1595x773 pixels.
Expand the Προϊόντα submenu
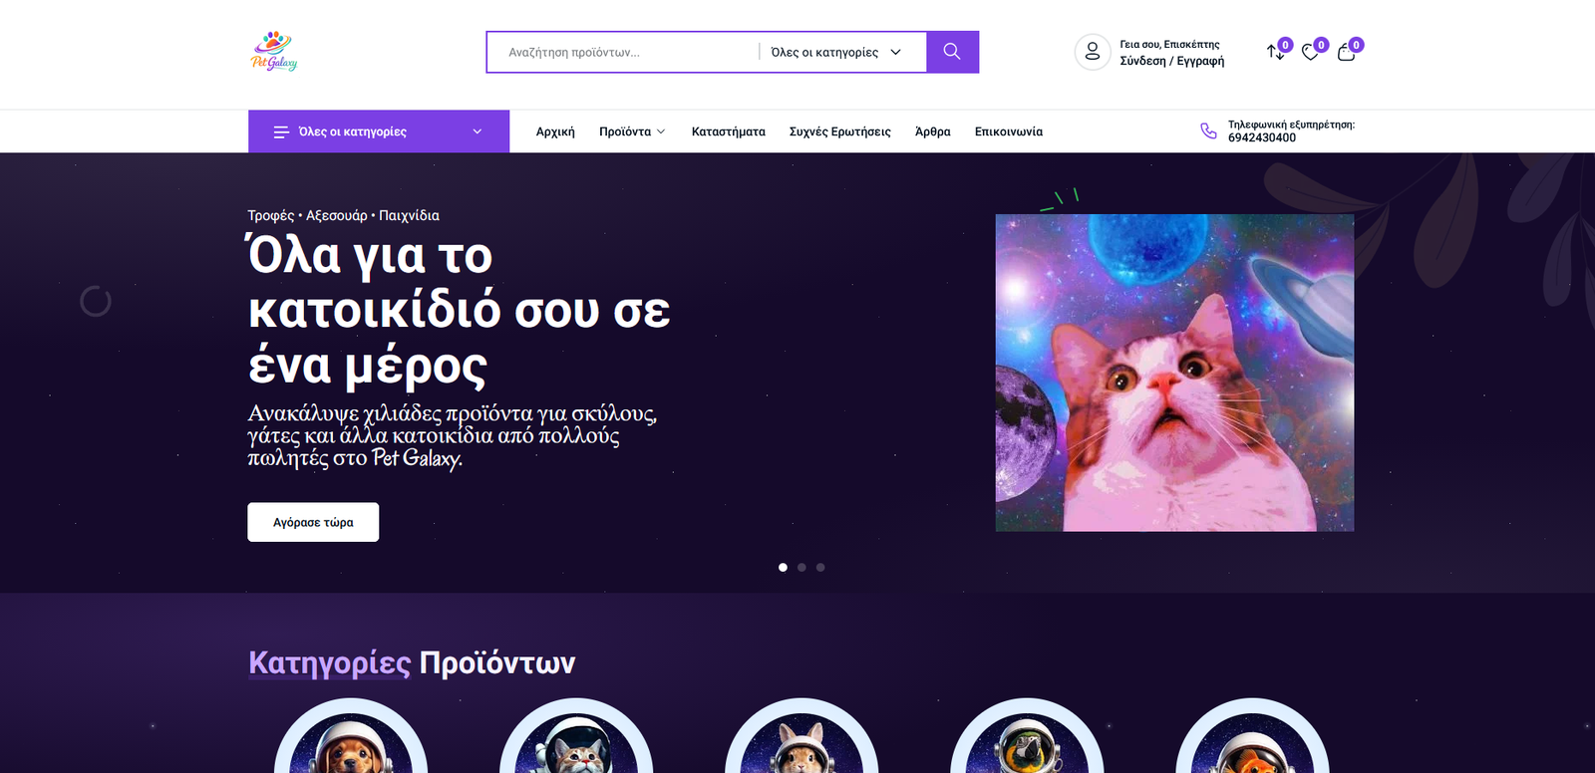[x=632, y=131]
